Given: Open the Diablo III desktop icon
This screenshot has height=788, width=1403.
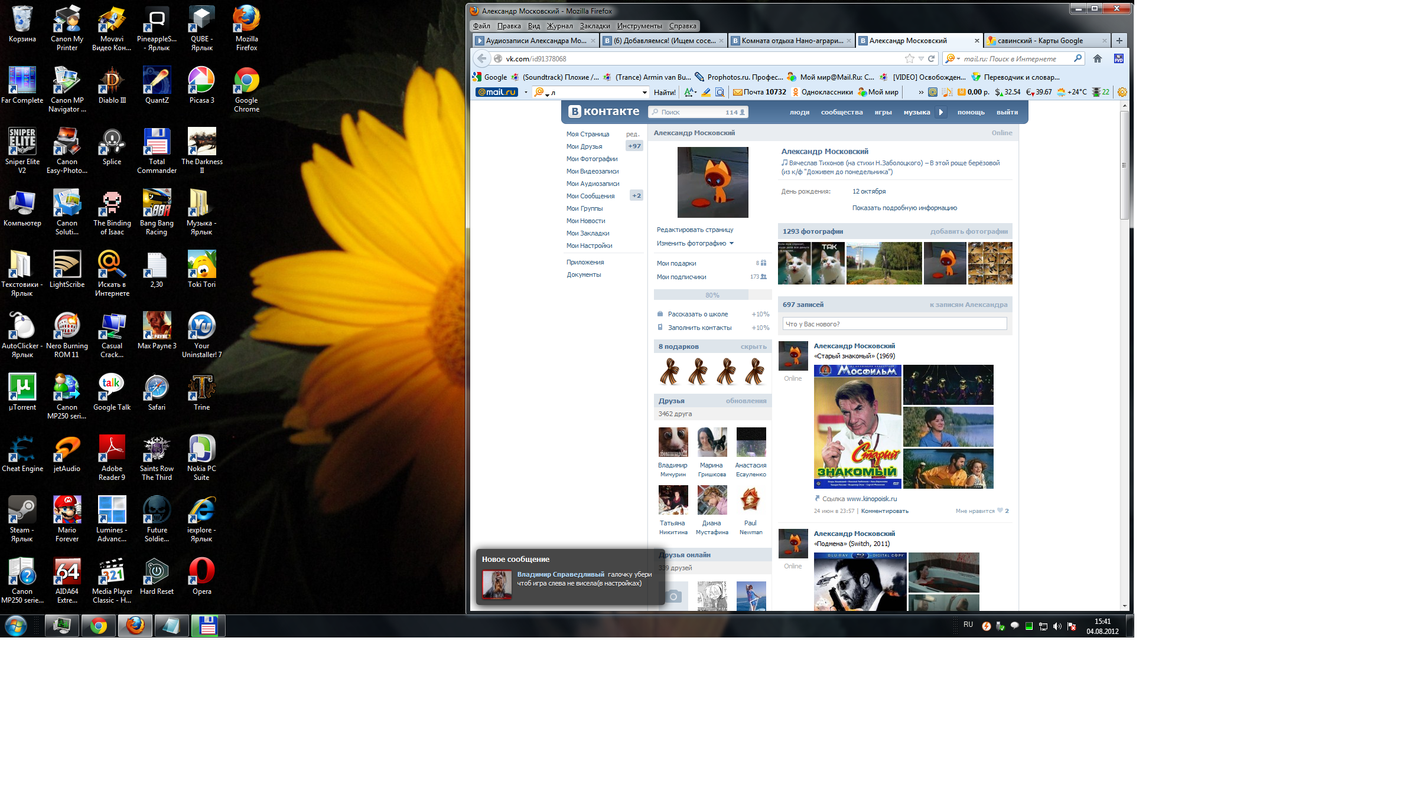Looking at the screenshot, I should (112, 85).
